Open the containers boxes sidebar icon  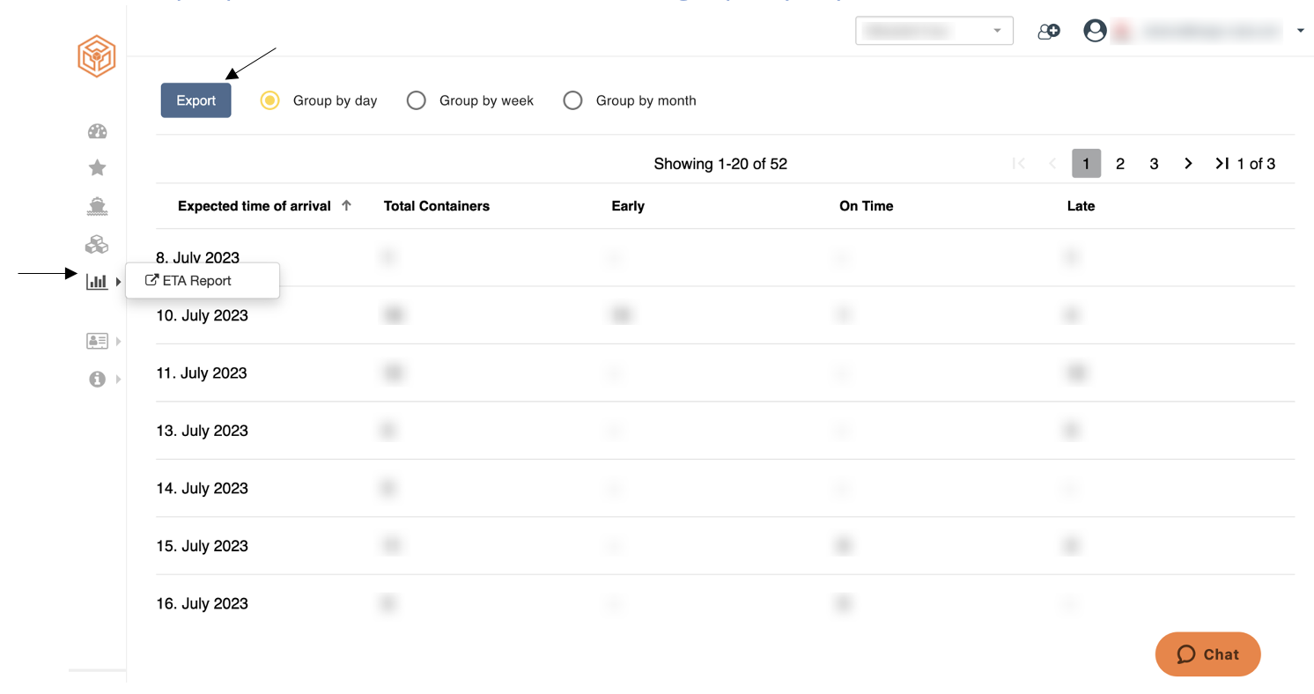tap(97, 244)
